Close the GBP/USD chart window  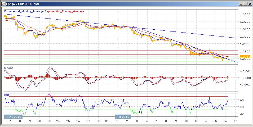249,4
